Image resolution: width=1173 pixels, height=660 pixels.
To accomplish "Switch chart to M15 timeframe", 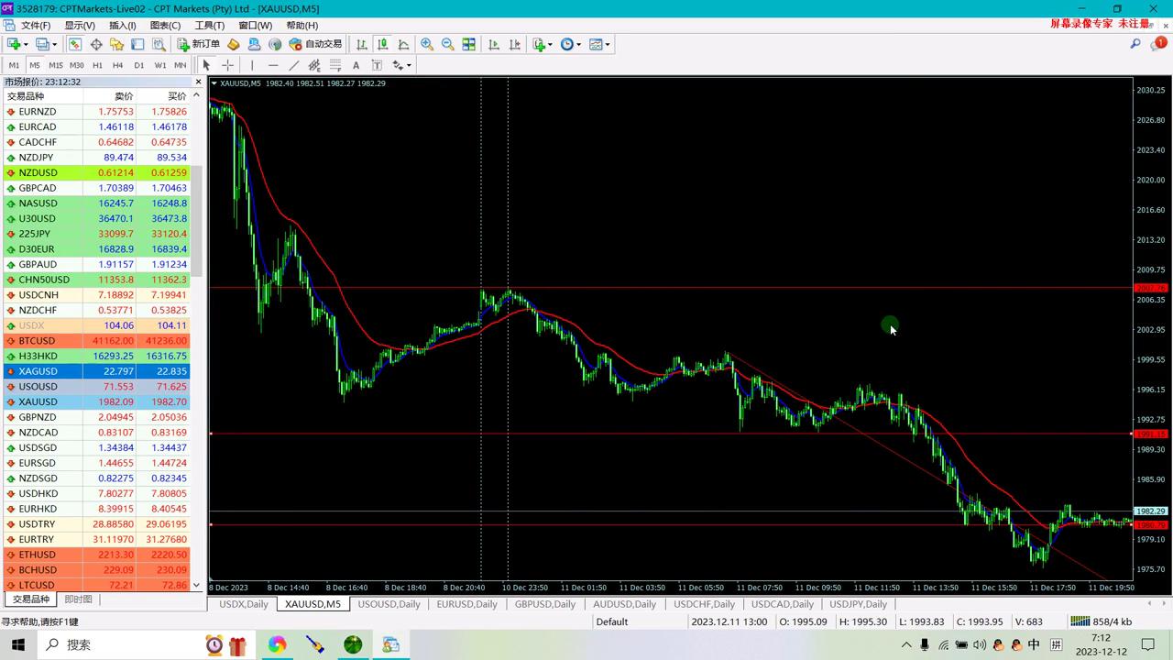I will 56,65.
